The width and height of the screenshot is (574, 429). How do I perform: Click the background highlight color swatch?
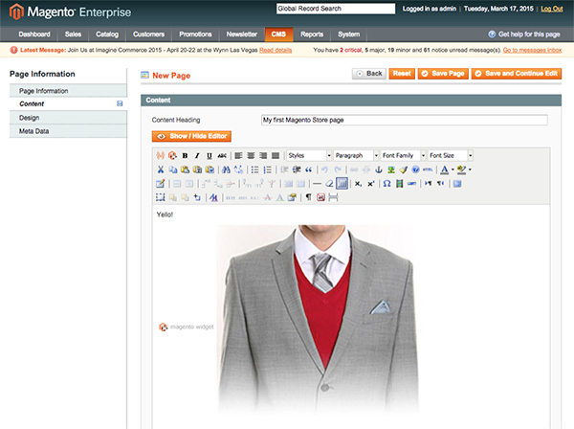click(x=462, y=169)
